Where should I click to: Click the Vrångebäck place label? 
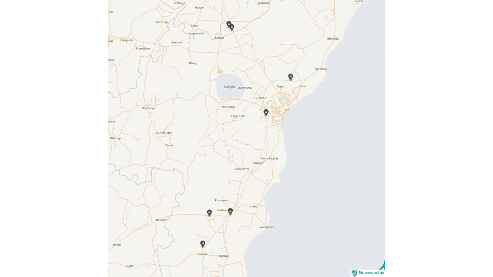click(267, 227)
